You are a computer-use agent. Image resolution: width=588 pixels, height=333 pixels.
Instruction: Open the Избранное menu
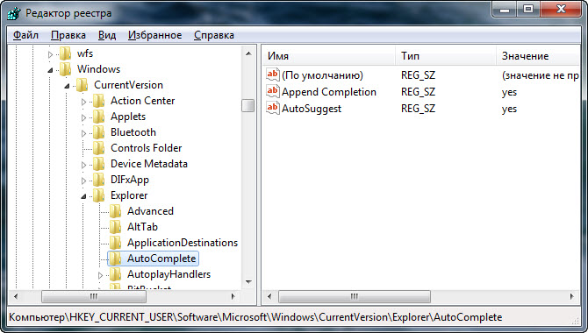[154, 35]
